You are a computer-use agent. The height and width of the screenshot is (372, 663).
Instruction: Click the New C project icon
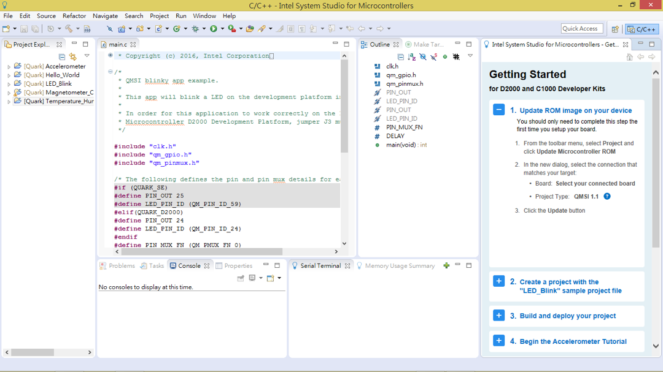[122, 29]
